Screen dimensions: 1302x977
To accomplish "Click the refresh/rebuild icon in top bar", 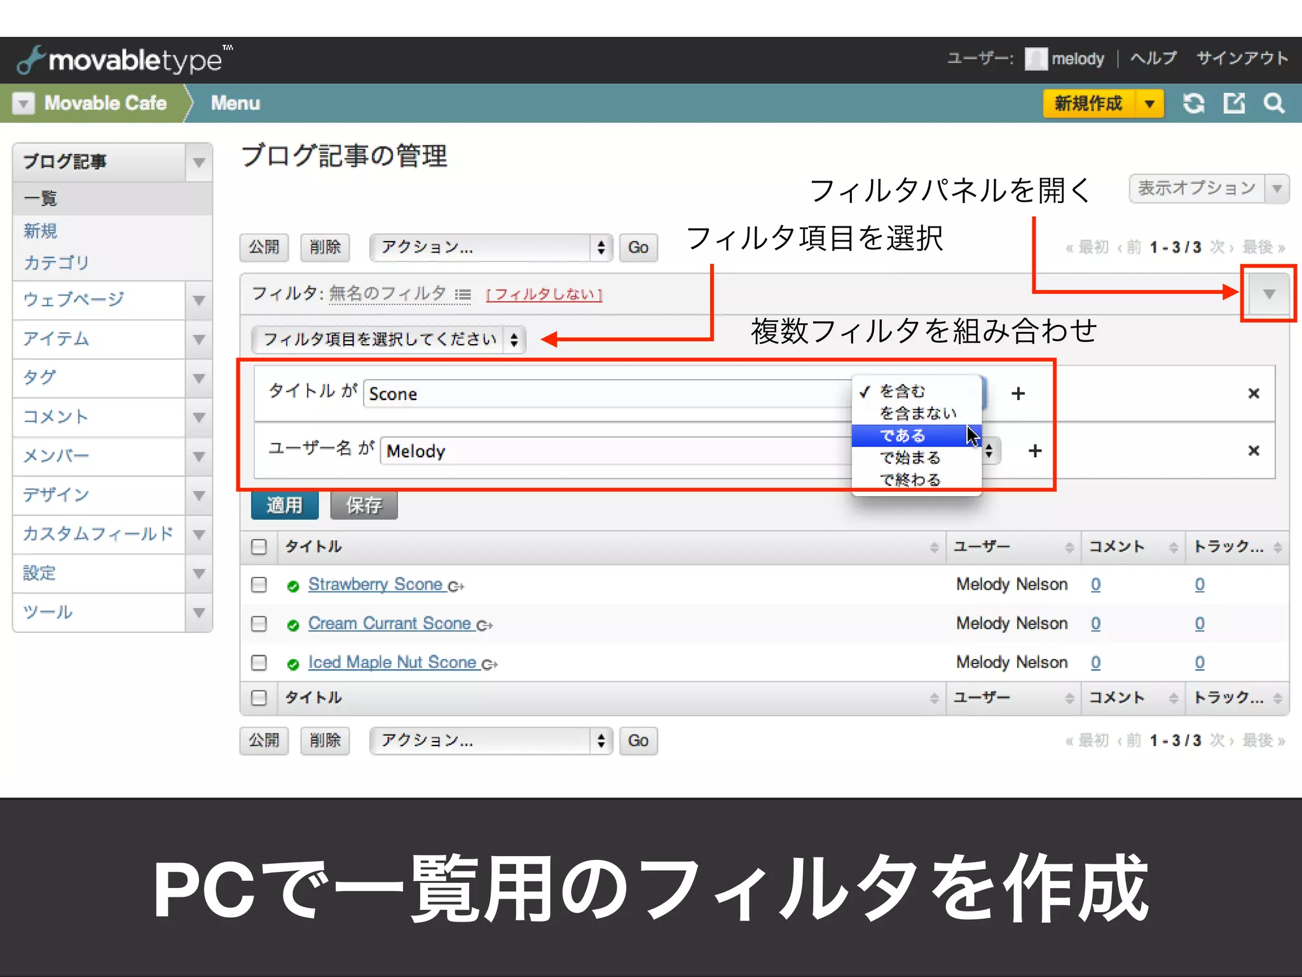I will pyautogui.click(x=1193, y=103).
